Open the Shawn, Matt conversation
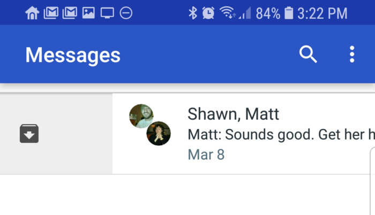This screenshot has width=375, height=215. pyautogui.click(x=233, y=114)
